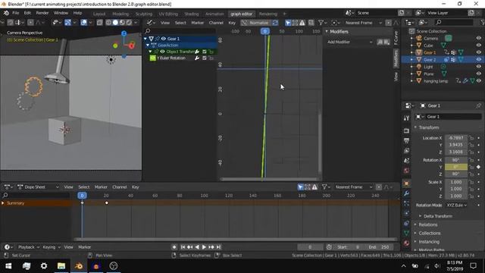Switch to the Animation workspace tab

pos(214,14)
